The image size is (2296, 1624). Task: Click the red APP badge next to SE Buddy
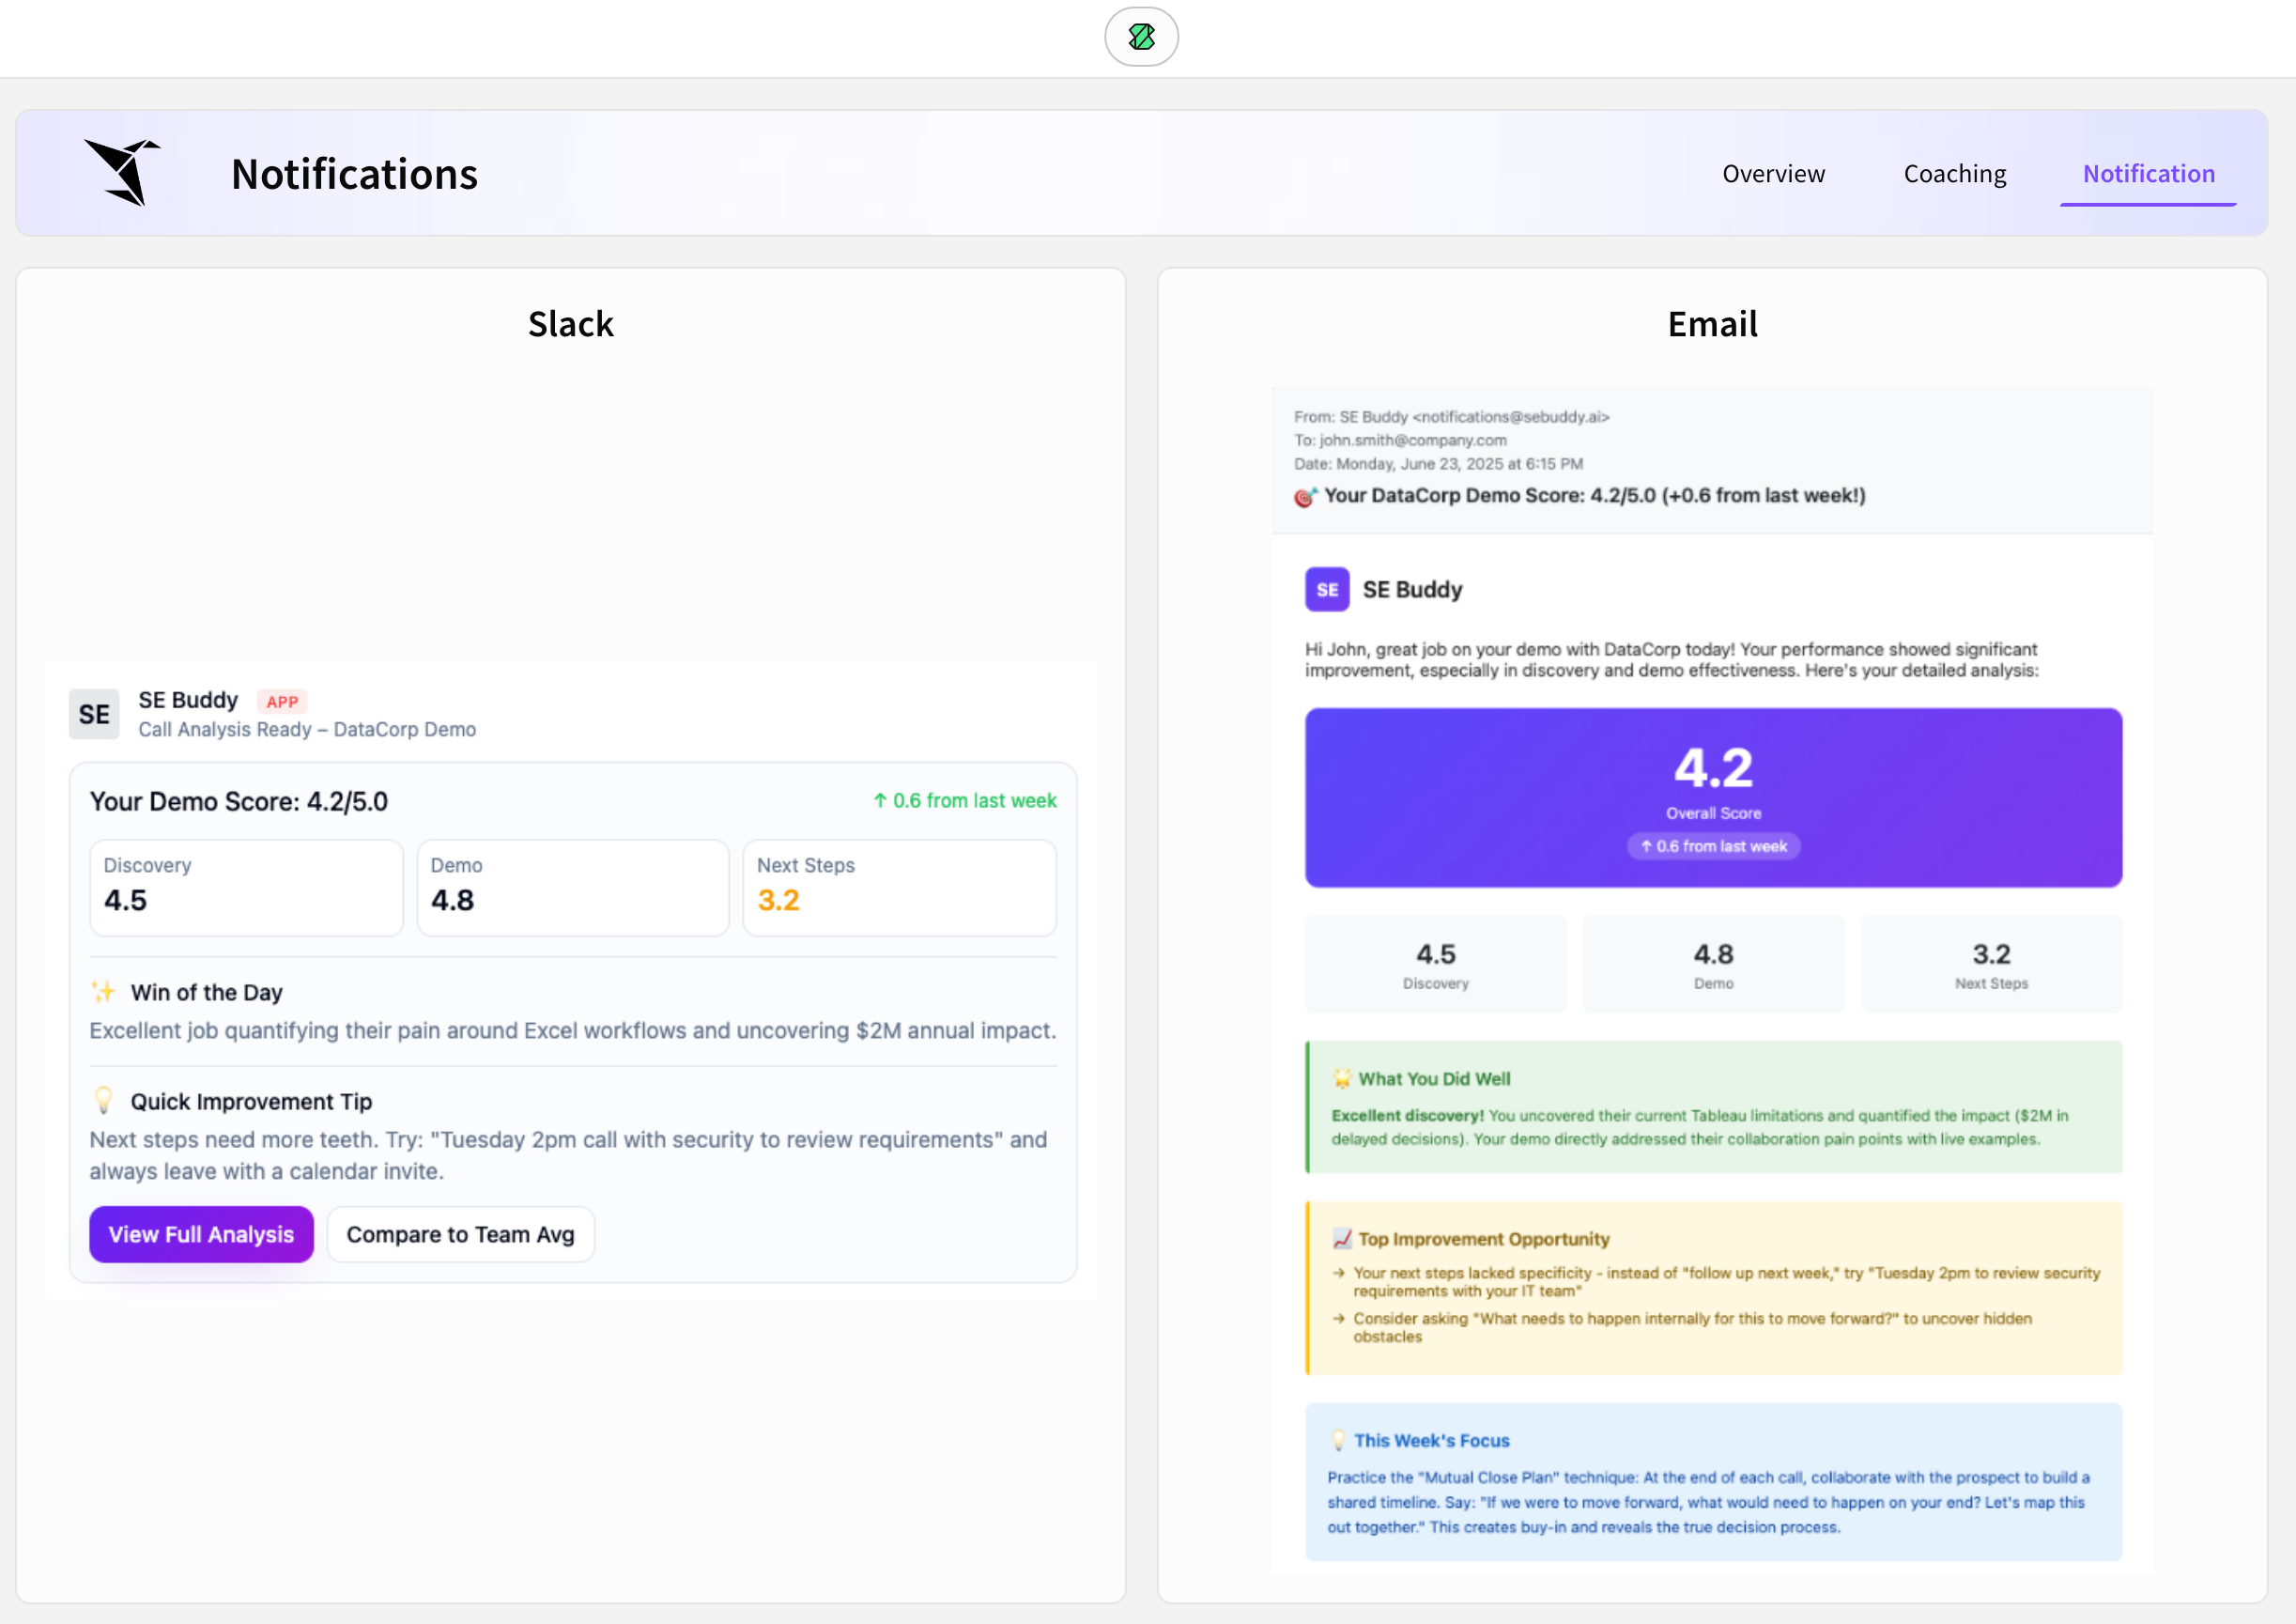[x=282, y=701]
